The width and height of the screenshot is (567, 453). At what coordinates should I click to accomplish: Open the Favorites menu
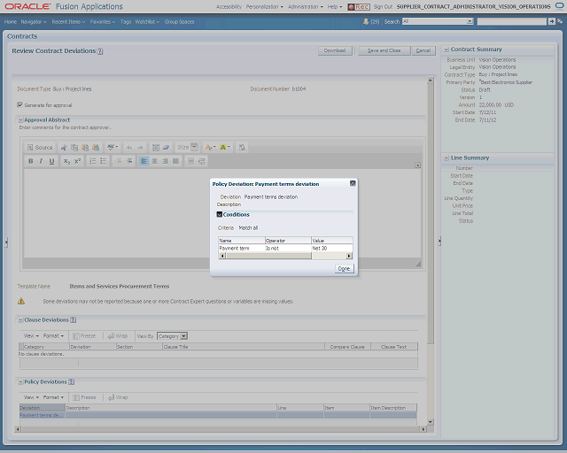pos(103,21)
